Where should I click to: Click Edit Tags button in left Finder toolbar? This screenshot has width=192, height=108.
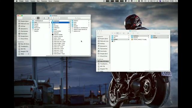pos(58,18)
